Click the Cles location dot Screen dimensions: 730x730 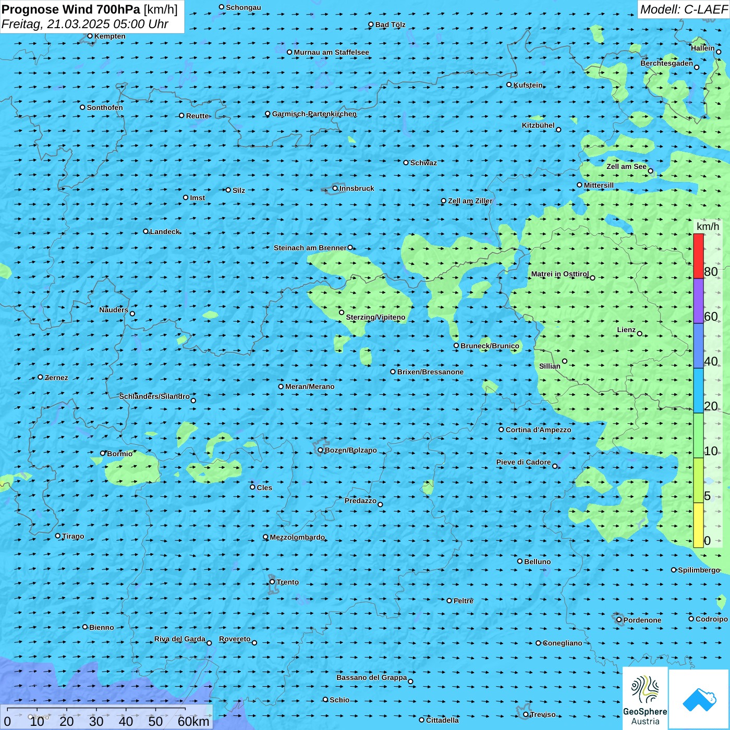tap(252, 487)
